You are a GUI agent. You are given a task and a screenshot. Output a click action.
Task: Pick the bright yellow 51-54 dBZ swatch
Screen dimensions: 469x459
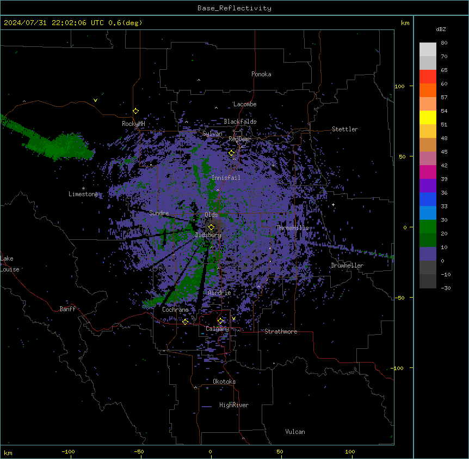pos(428,117)
